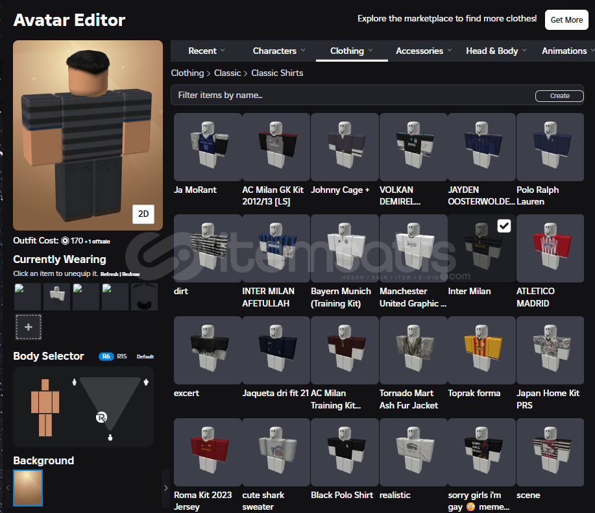Screen dimensions: 595x513
Task: Wear the Polo Ralph Lauren shirt
Action: point(550,147)
